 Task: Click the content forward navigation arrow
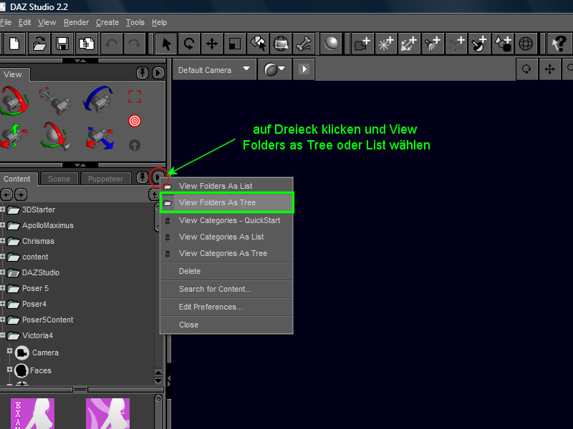tap(21, 194)
